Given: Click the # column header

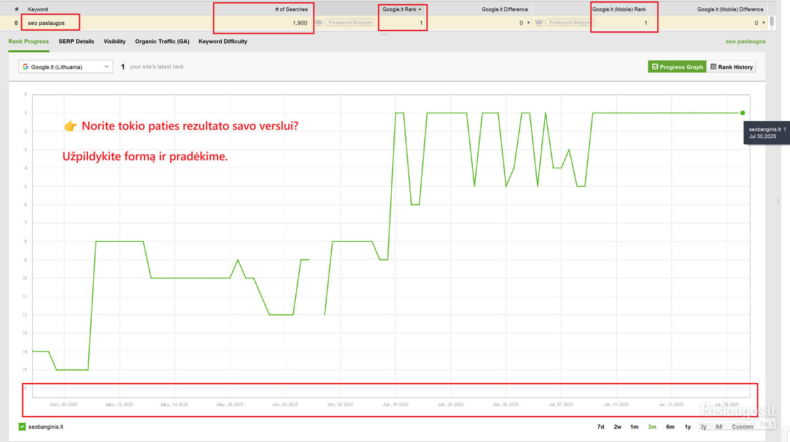Looking at the screenshot, I should pyautogui.click(x=17, y=9).
